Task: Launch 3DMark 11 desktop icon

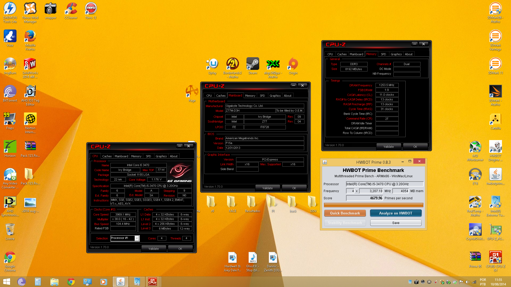Action: [495, 66]
